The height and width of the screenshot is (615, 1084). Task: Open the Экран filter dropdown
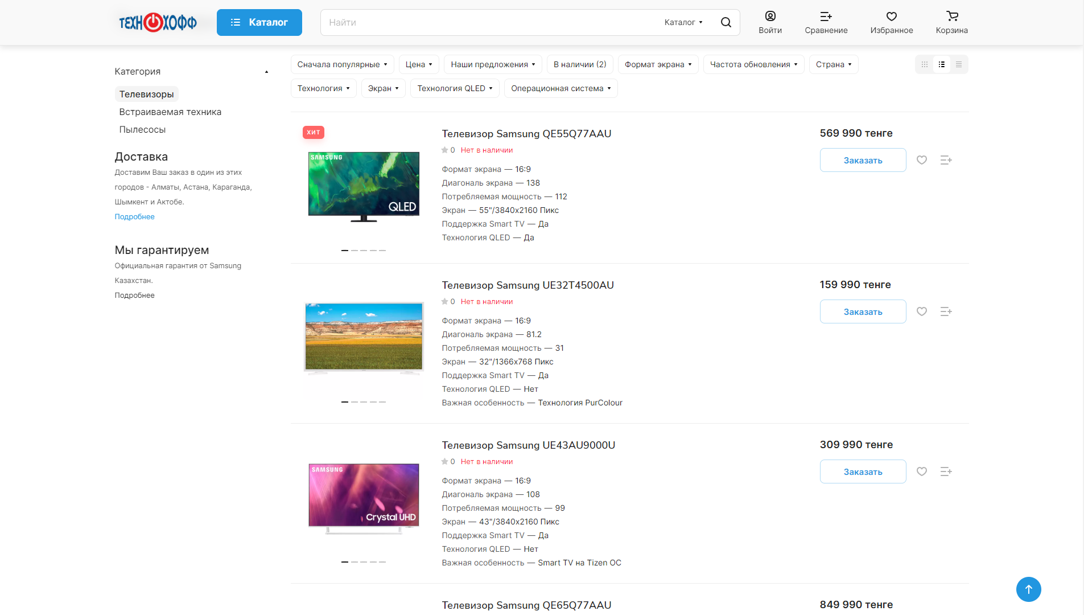click(x=383, y=88)
